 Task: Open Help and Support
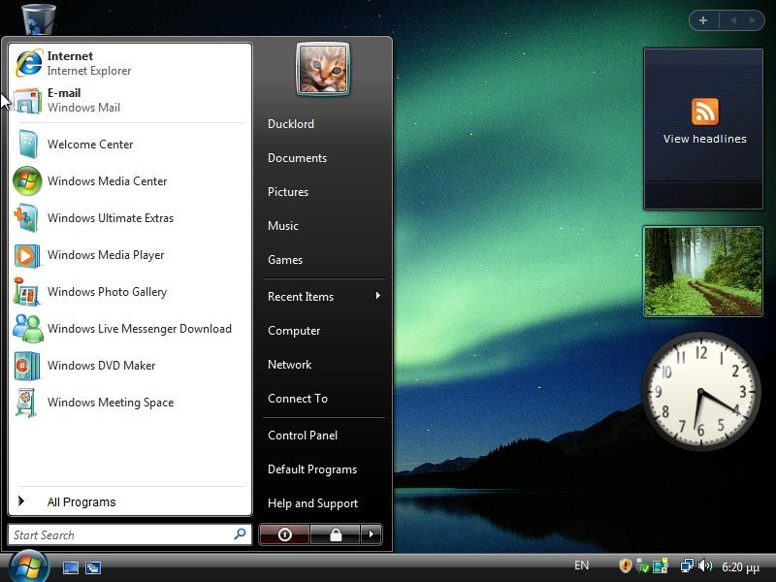[x=311, y=503]
